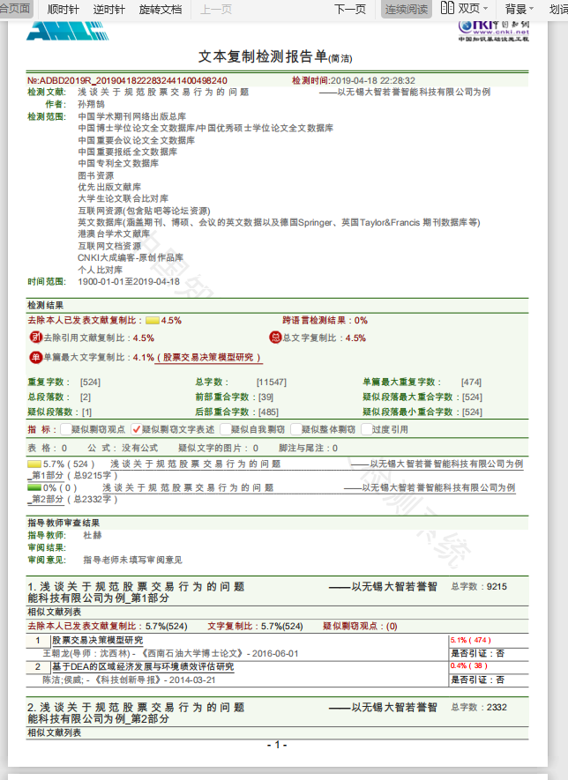Viewport: 568px width, 780px height.
Task: Open the 股票交易决策模型研究 link in 单篇最大文字复制比
Action: (208, 357)
